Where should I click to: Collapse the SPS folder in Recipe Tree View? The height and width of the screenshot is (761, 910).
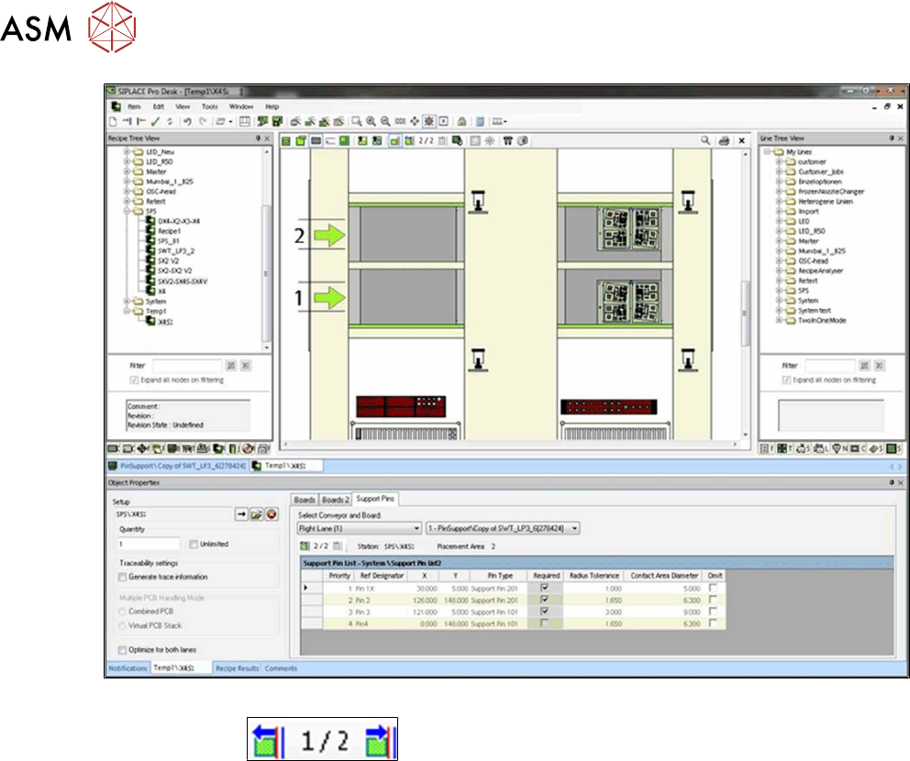[x=127, y=211]
